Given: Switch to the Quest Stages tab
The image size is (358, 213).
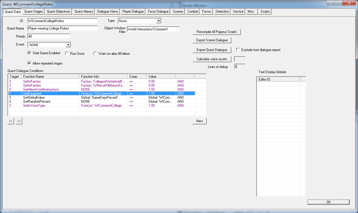Looking at the screenshot, I should pos(34,11).
